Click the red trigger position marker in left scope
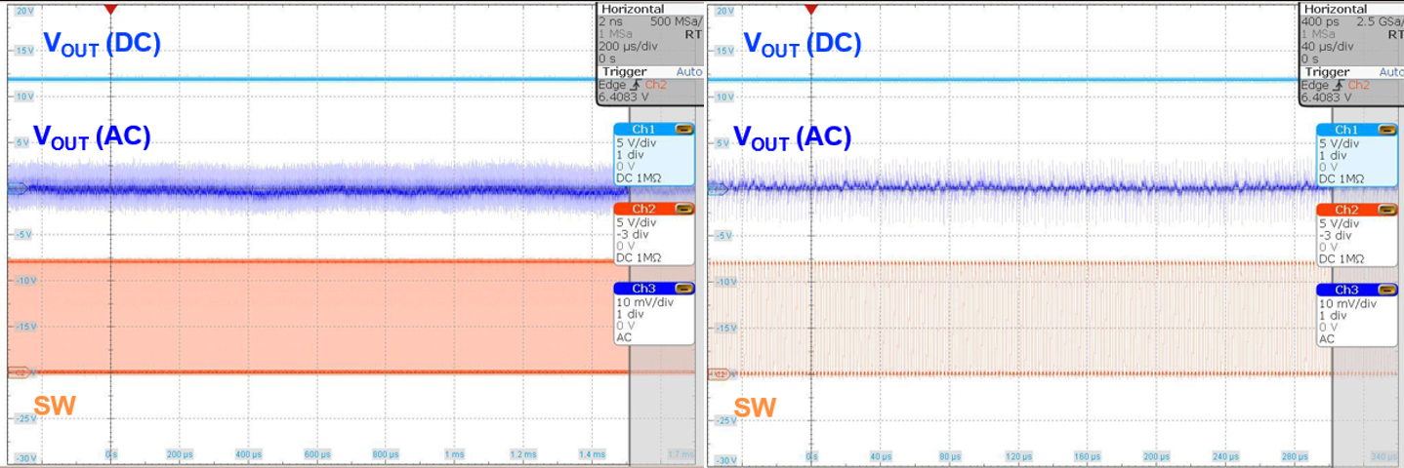Screen dimensions: 1404x468 (111, 9)
